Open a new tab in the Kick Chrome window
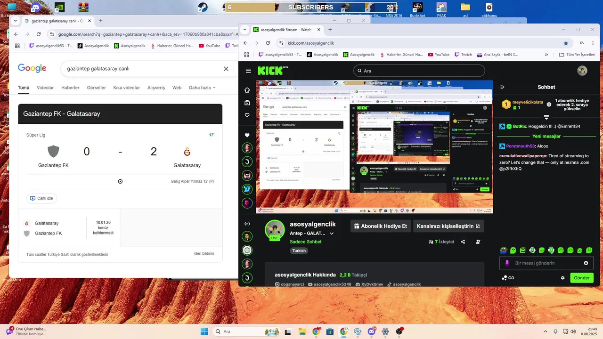 [x=330, y=29]
